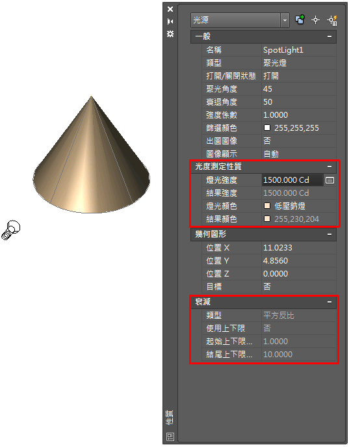The width and height of the screenshot is (349, 447).
Task: Collapse the 一般 section
Action: click(x=330, y=36)
